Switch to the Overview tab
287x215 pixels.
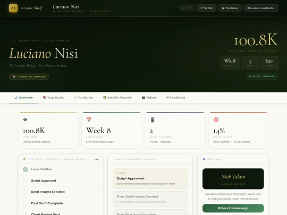point(23,98)
